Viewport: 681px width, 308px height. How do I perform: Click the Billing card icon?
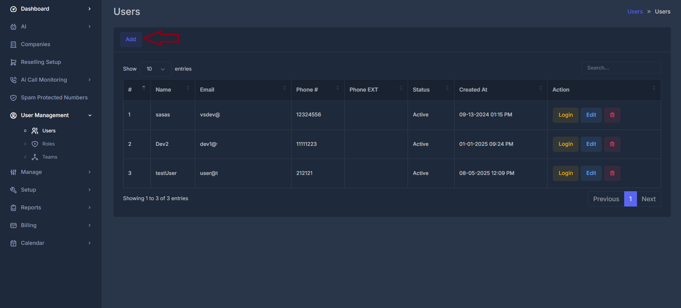(x=13, y=225)
